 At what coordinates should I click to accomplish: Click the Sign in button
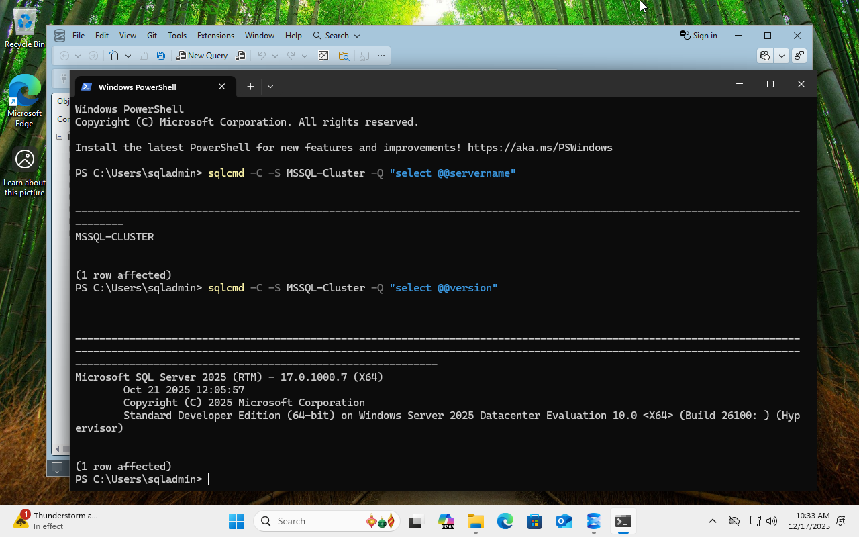[x=699, y=36]
